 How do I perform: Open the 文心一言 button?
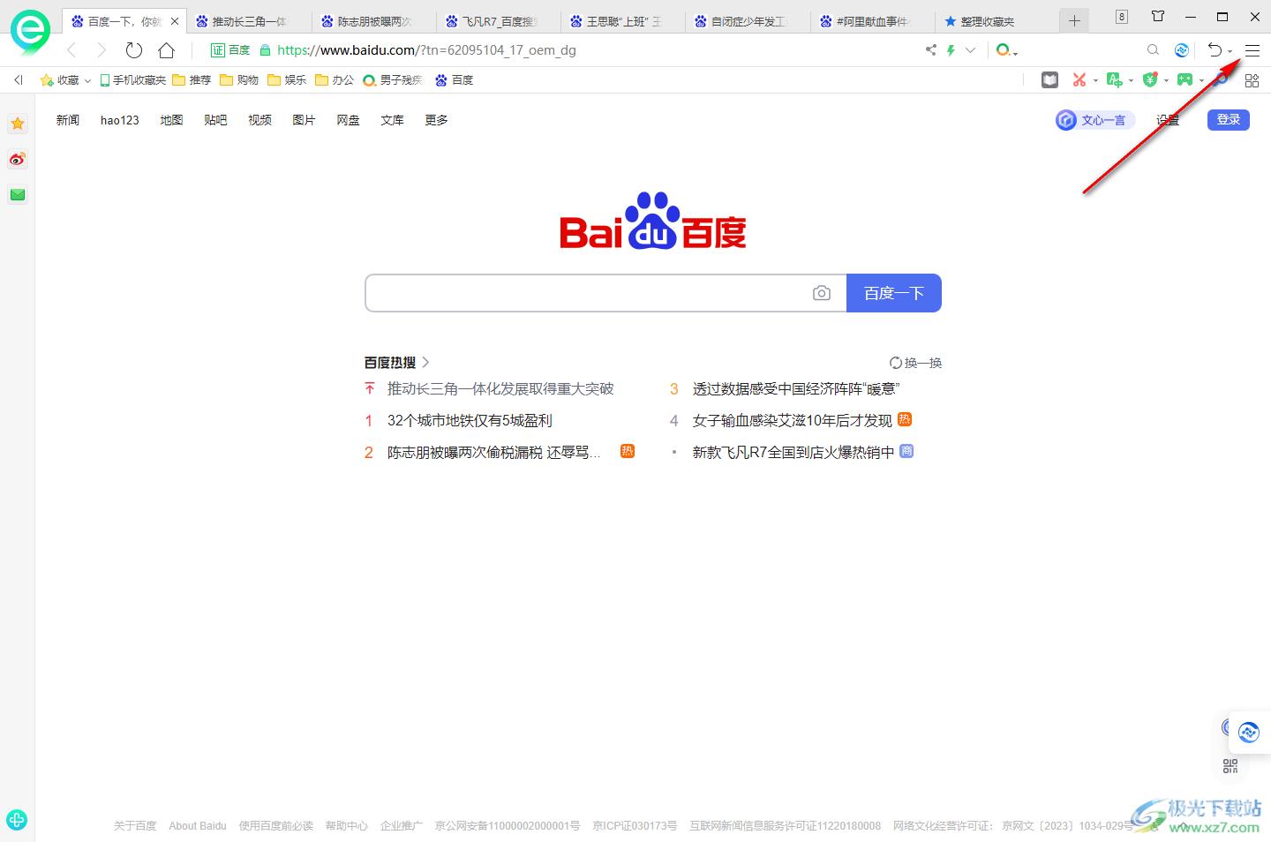point(1094,120)
